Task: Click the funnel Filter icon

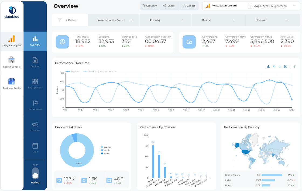Action: [60, 20]
